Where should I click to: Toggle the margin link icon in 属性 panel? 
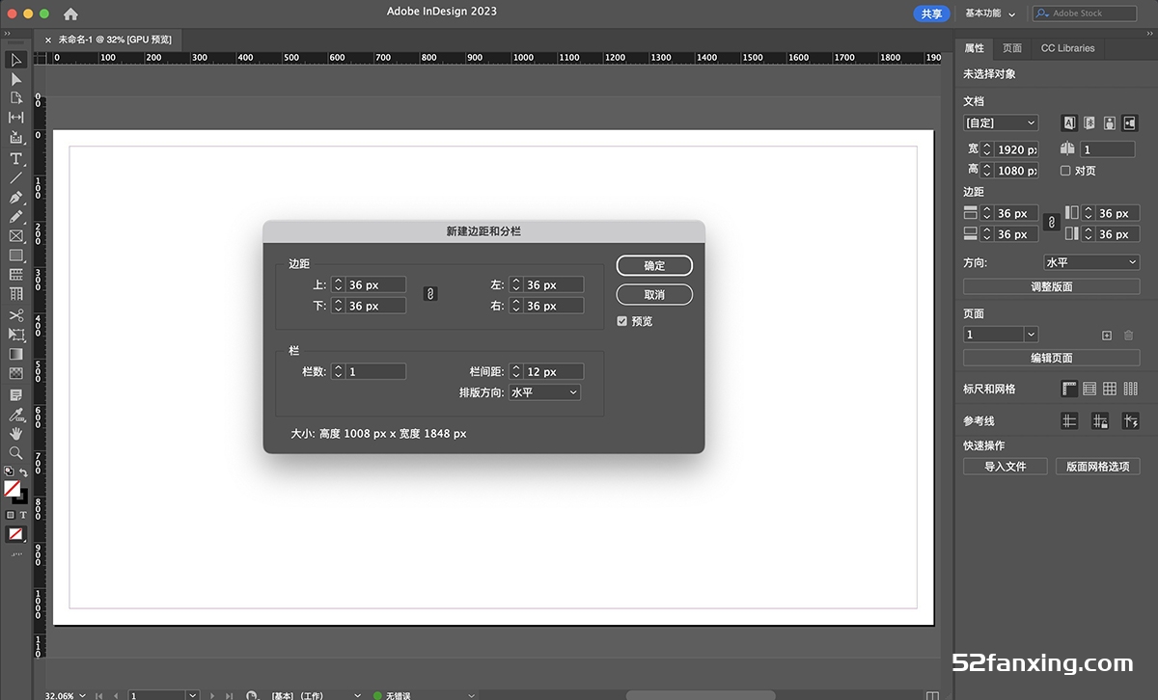1052,224
